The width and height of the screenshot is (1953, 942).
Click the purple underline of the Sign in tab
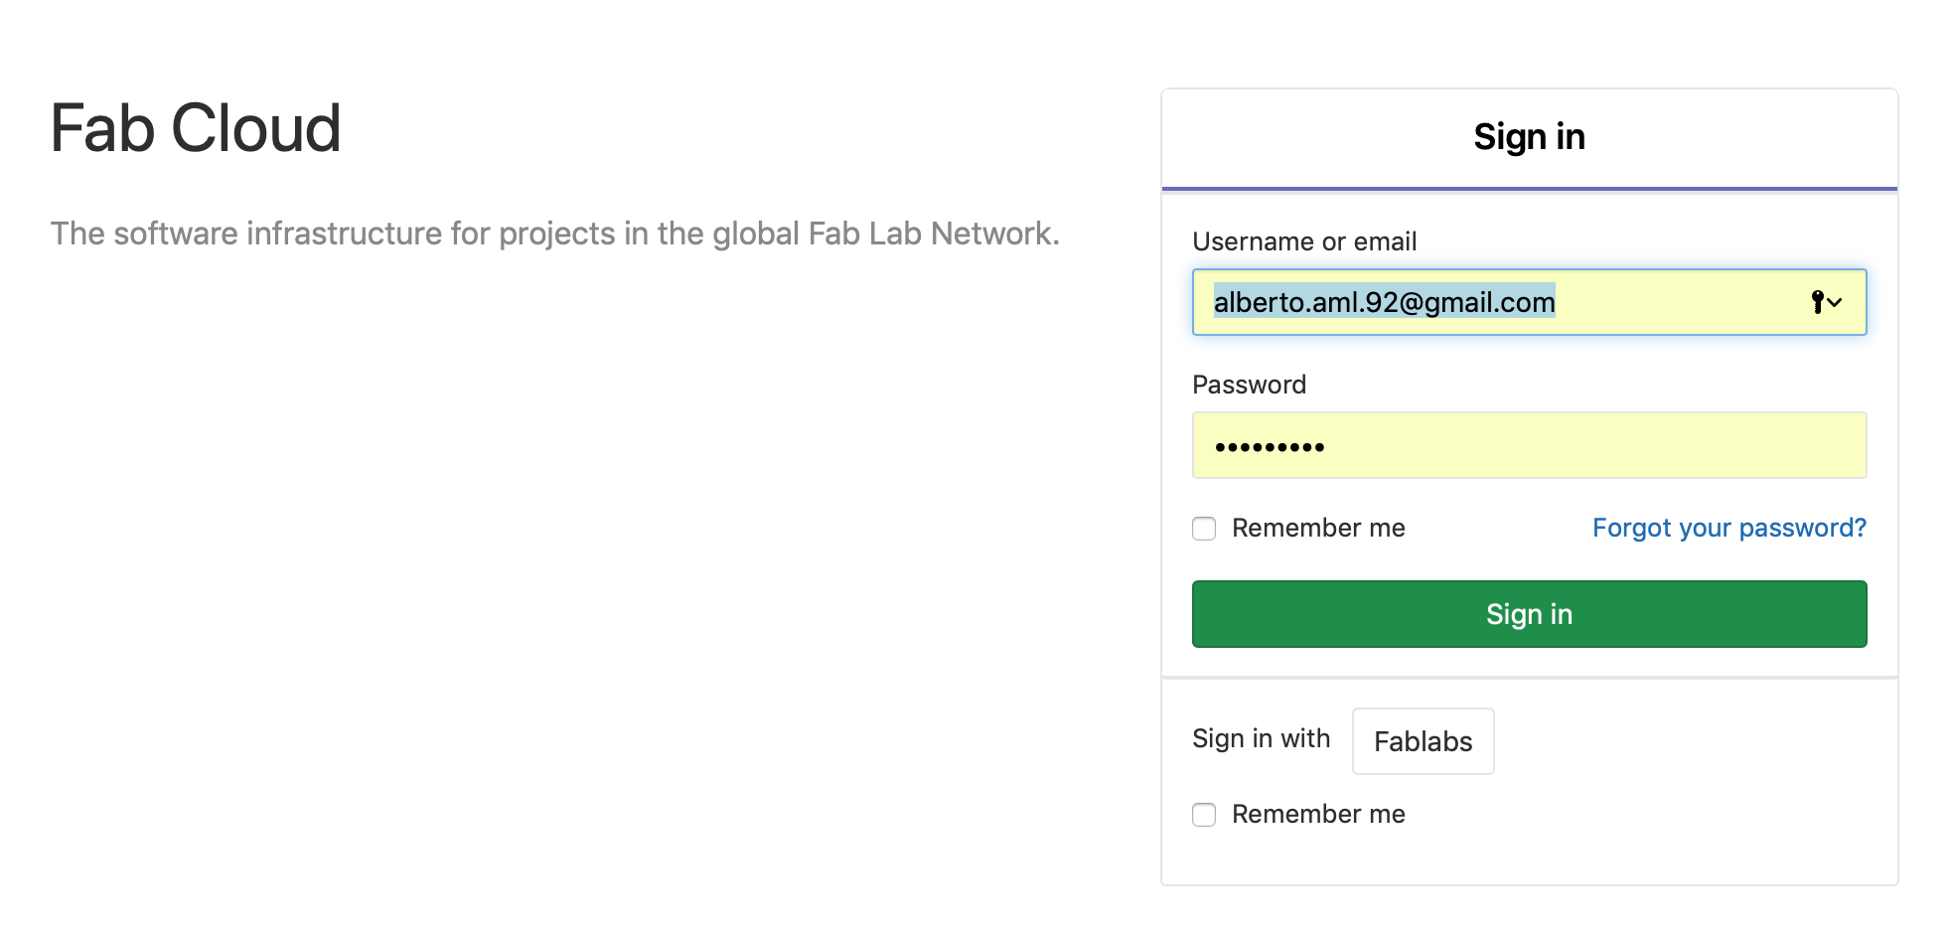coord(1529,188)
